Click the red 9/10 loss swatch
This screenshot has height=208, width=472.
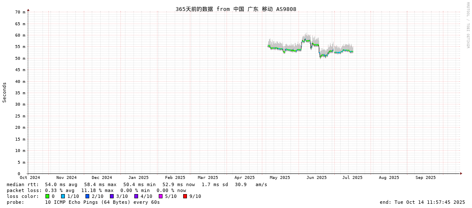[185, 196]
